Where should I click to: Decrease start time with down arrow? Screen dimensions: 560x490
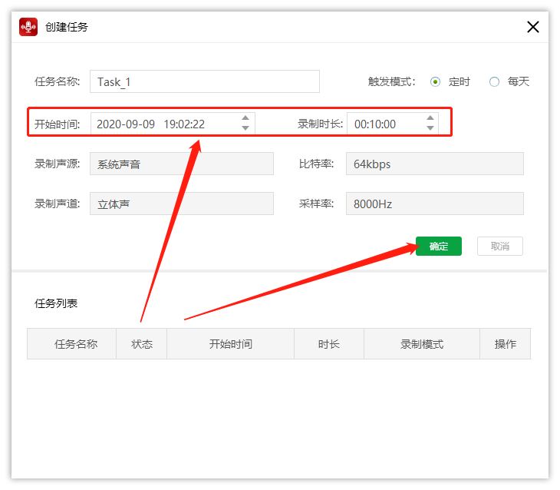pos(245,128)
